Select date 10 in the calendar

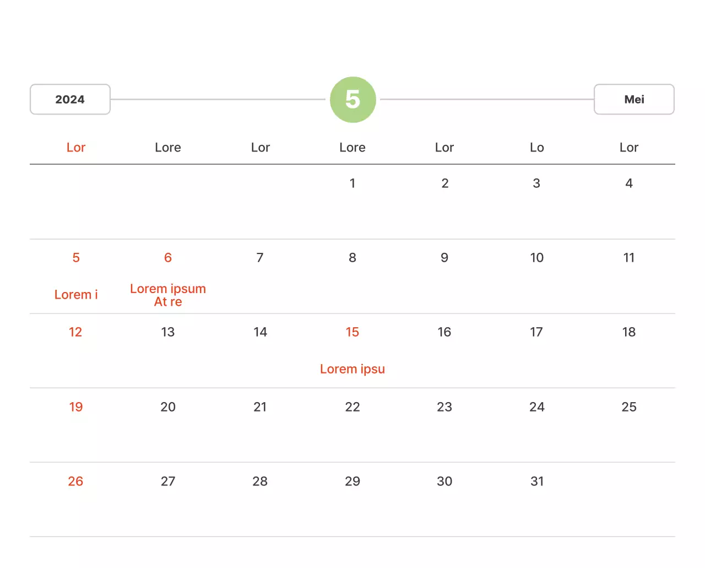(536, 258)
